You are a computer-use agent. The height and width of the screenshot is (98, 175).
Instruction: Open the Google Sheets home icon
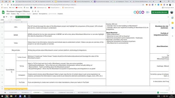pyautogui.click(x=3, y=12)
